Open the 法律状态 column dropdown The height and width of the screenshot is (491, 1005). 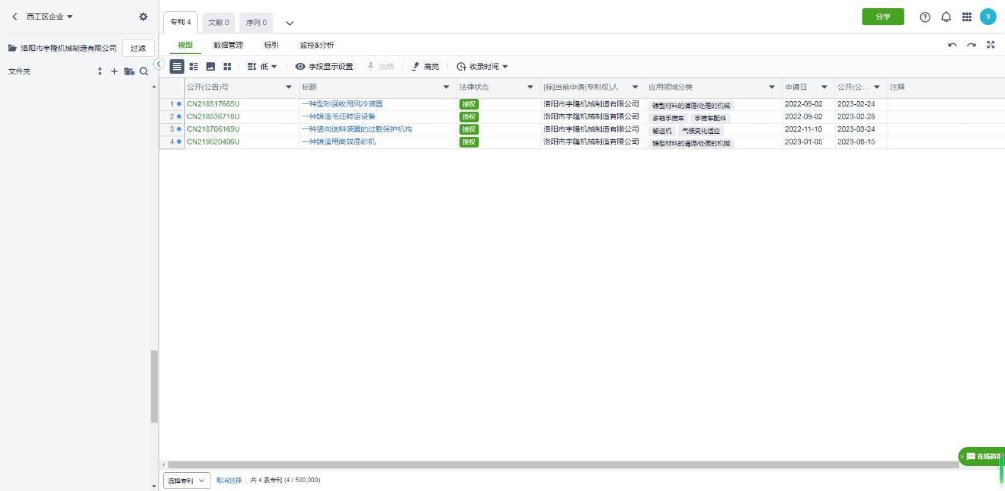tap(530, 87)
